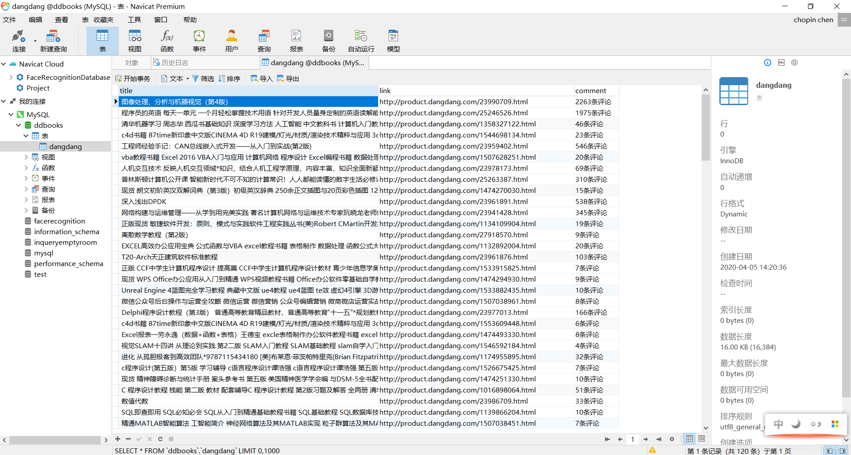Viewport: 851px width, 455px height.
Task: Go to the next page arrow
Action: click(x=646, y=439)
